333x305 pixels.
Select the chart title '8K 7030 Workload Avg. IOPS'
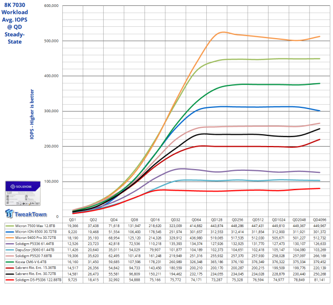point(15,12)
